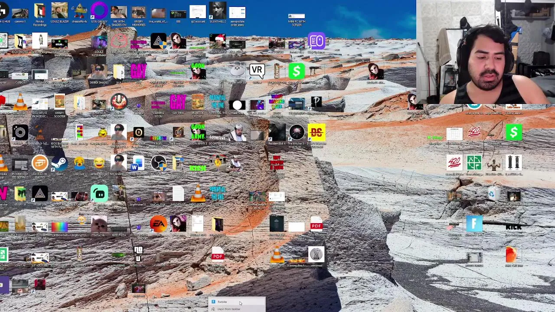
Task: Select The Witcher 3 Wild Hunt icon
Action: (x=296, y=133)
